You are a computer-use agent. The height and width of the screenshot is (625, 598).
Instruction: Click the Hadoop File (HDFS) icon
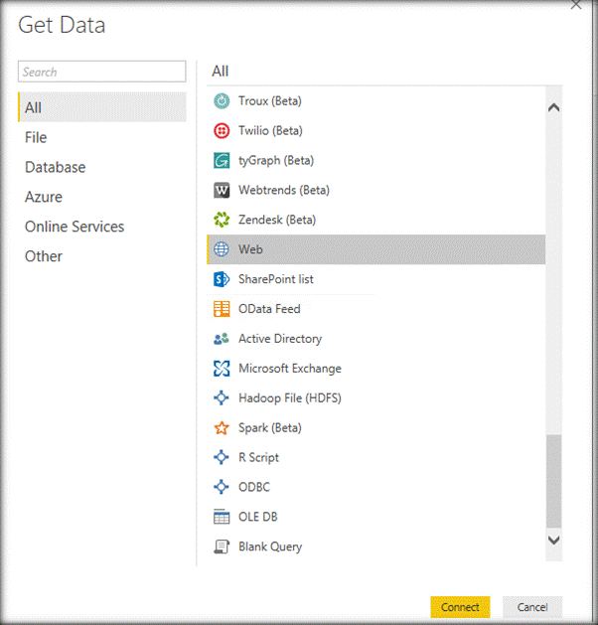pos(222,397)
